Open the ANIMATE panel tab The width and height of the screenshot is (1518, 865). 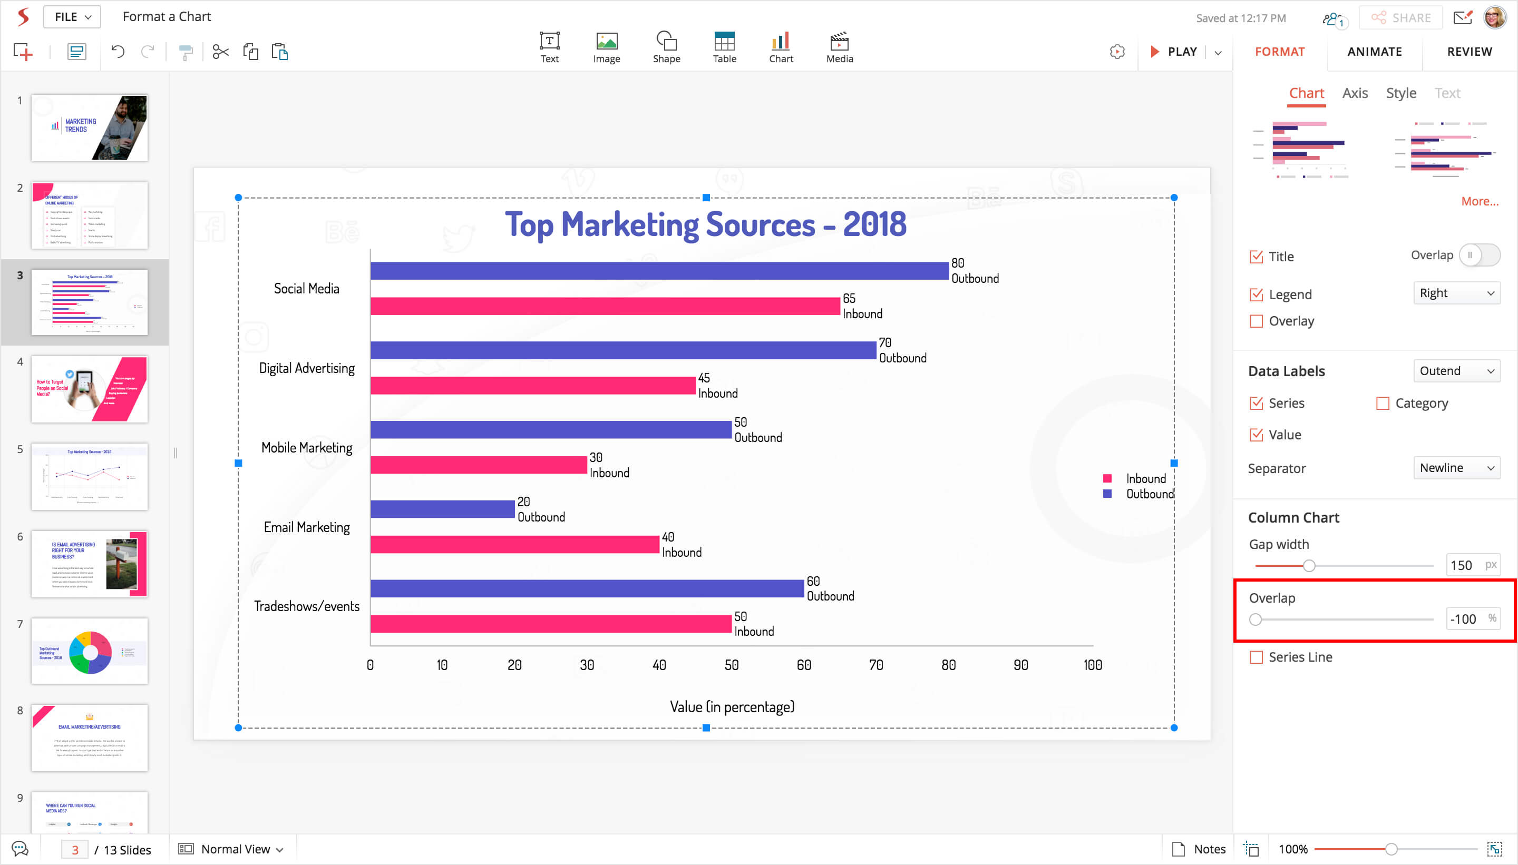(x=1374, y=52)
